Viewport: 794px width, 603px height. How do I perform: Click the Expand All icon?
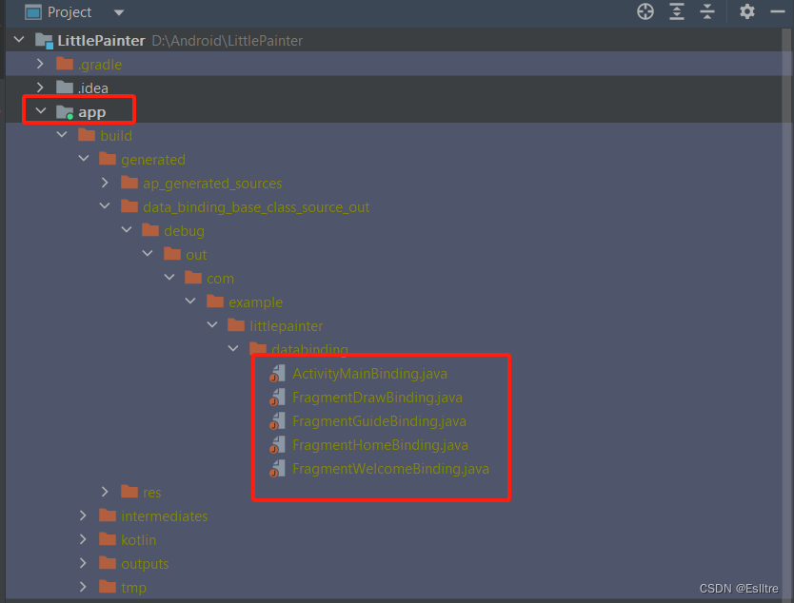point(675,12)
